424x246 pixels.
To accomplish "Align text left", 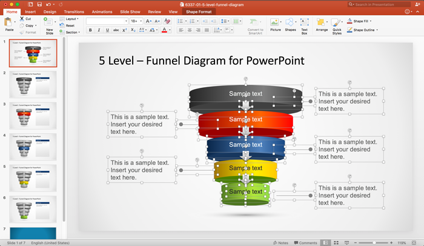I will coord(181,30).
